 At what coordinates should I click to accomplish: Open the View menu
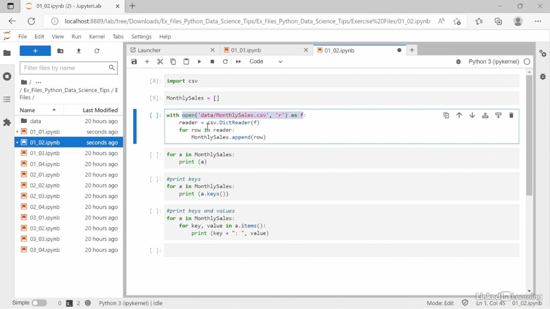58,36
